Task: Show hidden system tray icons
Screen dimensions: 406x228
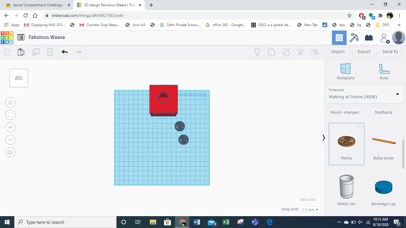Action: click(x=339, y=222)
